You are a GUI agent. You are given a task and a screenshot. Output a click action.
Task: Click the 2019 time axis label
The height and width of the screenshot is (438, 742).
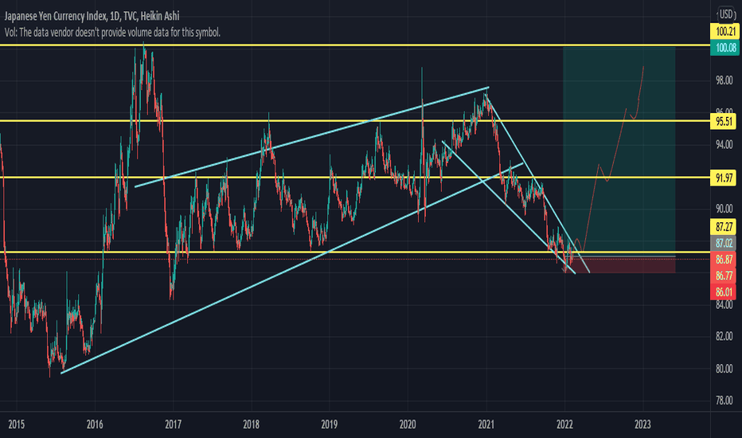tap(330, 424)
